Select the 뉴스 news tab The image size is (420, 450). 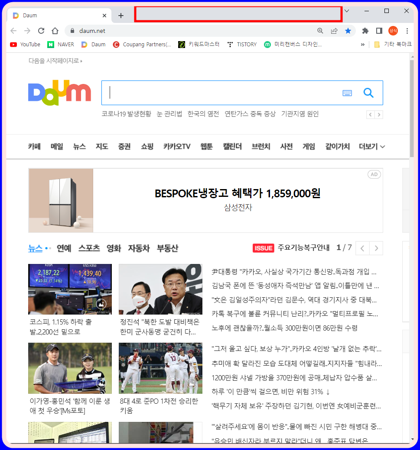coord(36,248)
